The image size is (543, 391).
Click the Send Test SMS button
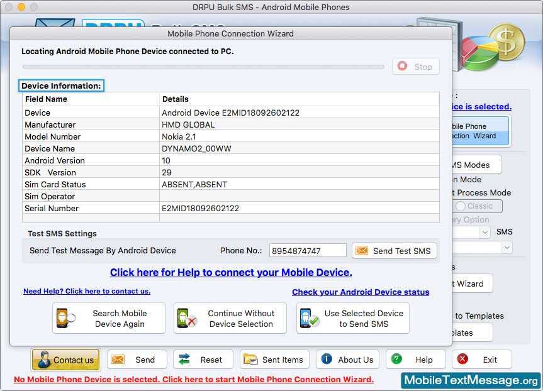(395, 251)
